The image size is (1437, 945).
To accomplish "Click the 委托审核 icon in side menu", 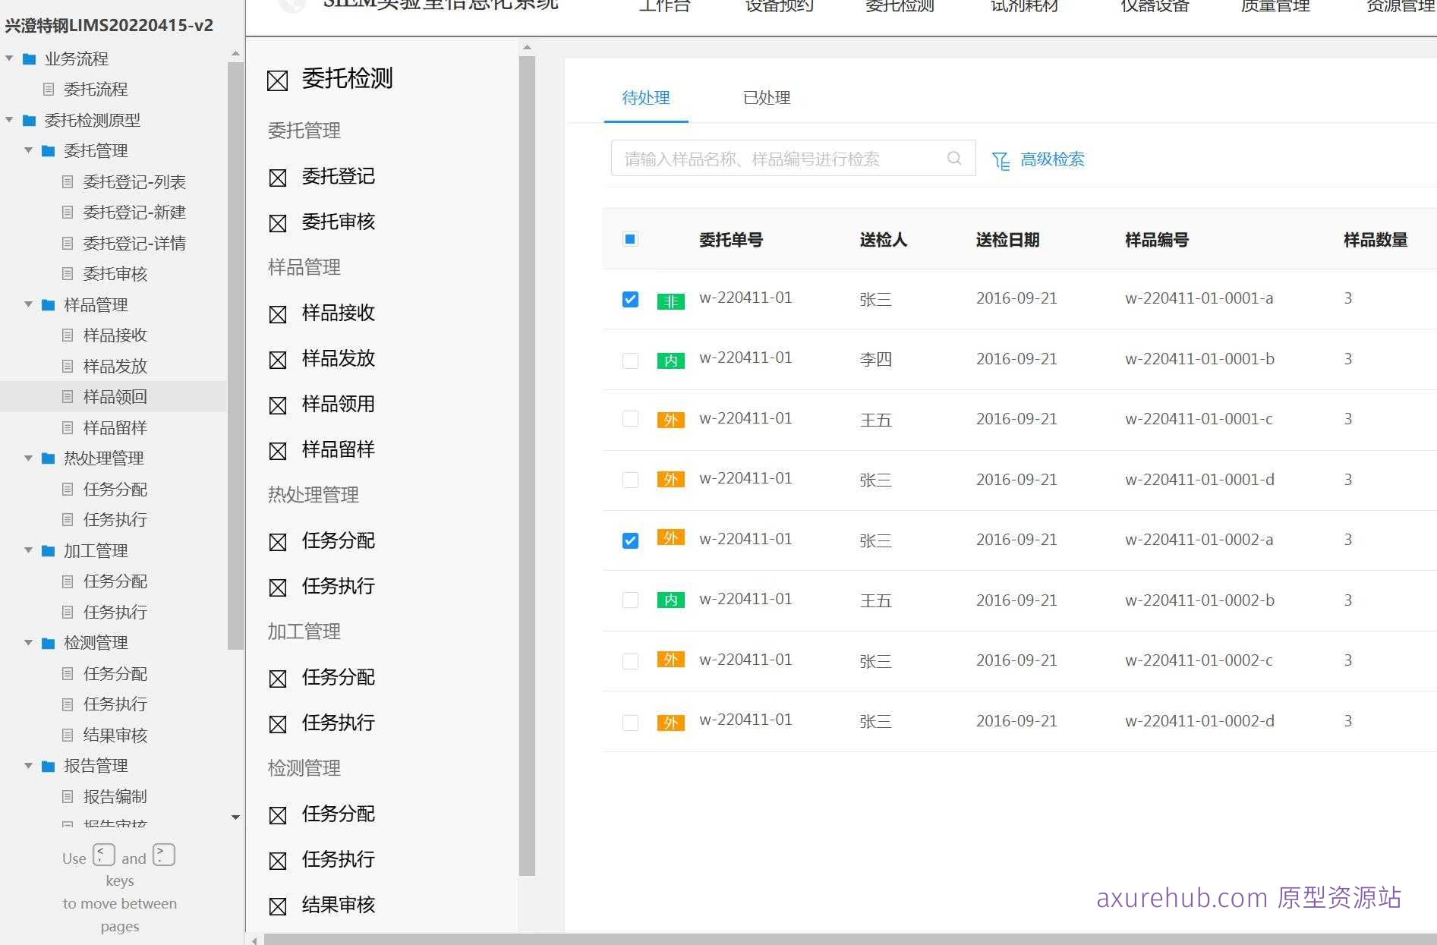I will pyautogui.click(x=278, y=222).
